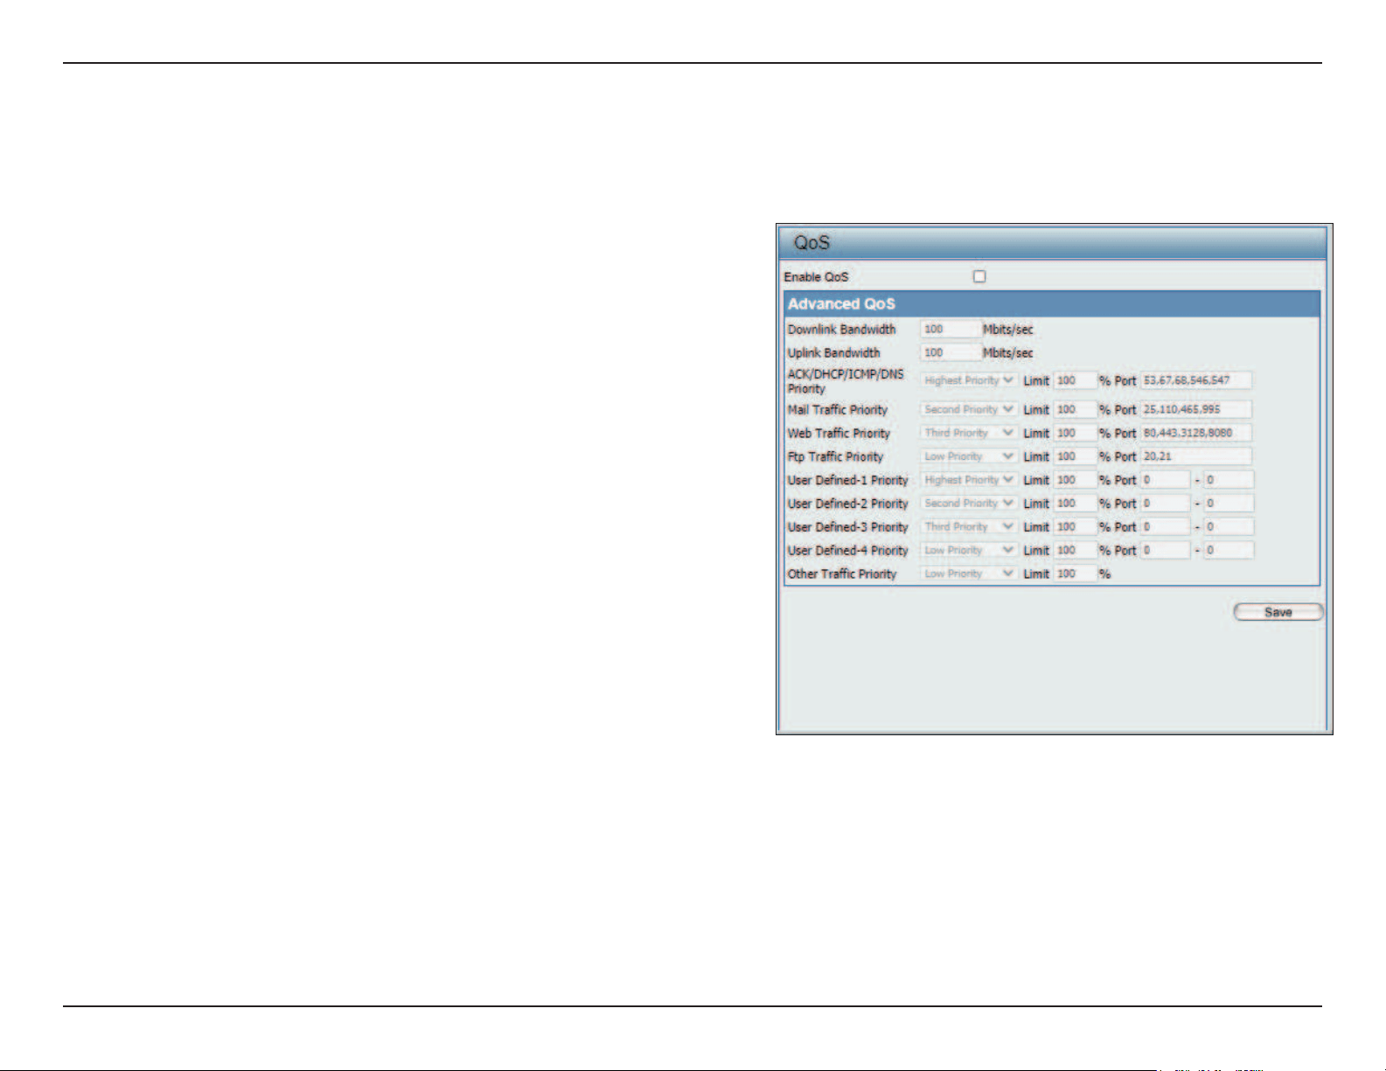Click the User Defined-3 Limit field

tap(1075, 527)
